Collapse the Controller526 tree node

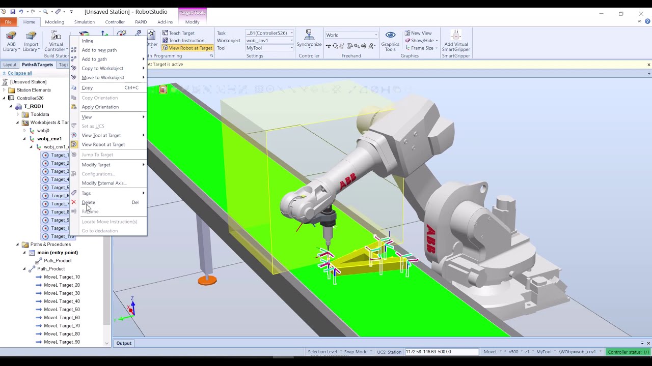[x=4, y=98]
